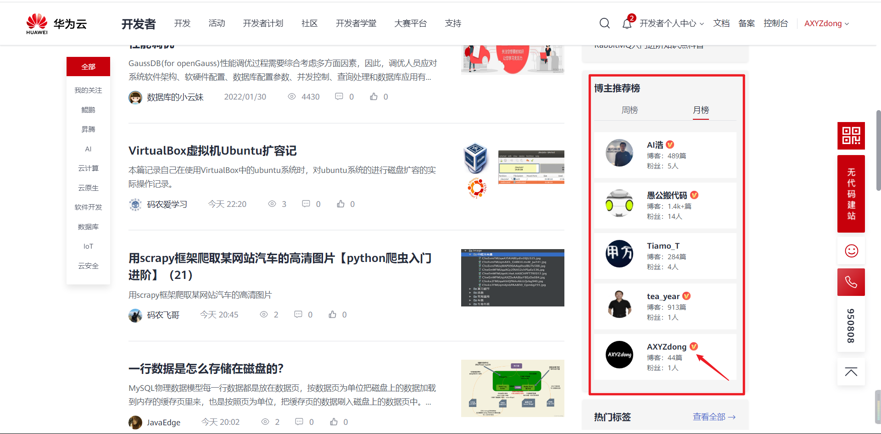The width and height of the screenshot is (881, 434).
Task: Open 支持 in top navigation
Action: click(453, 23)
